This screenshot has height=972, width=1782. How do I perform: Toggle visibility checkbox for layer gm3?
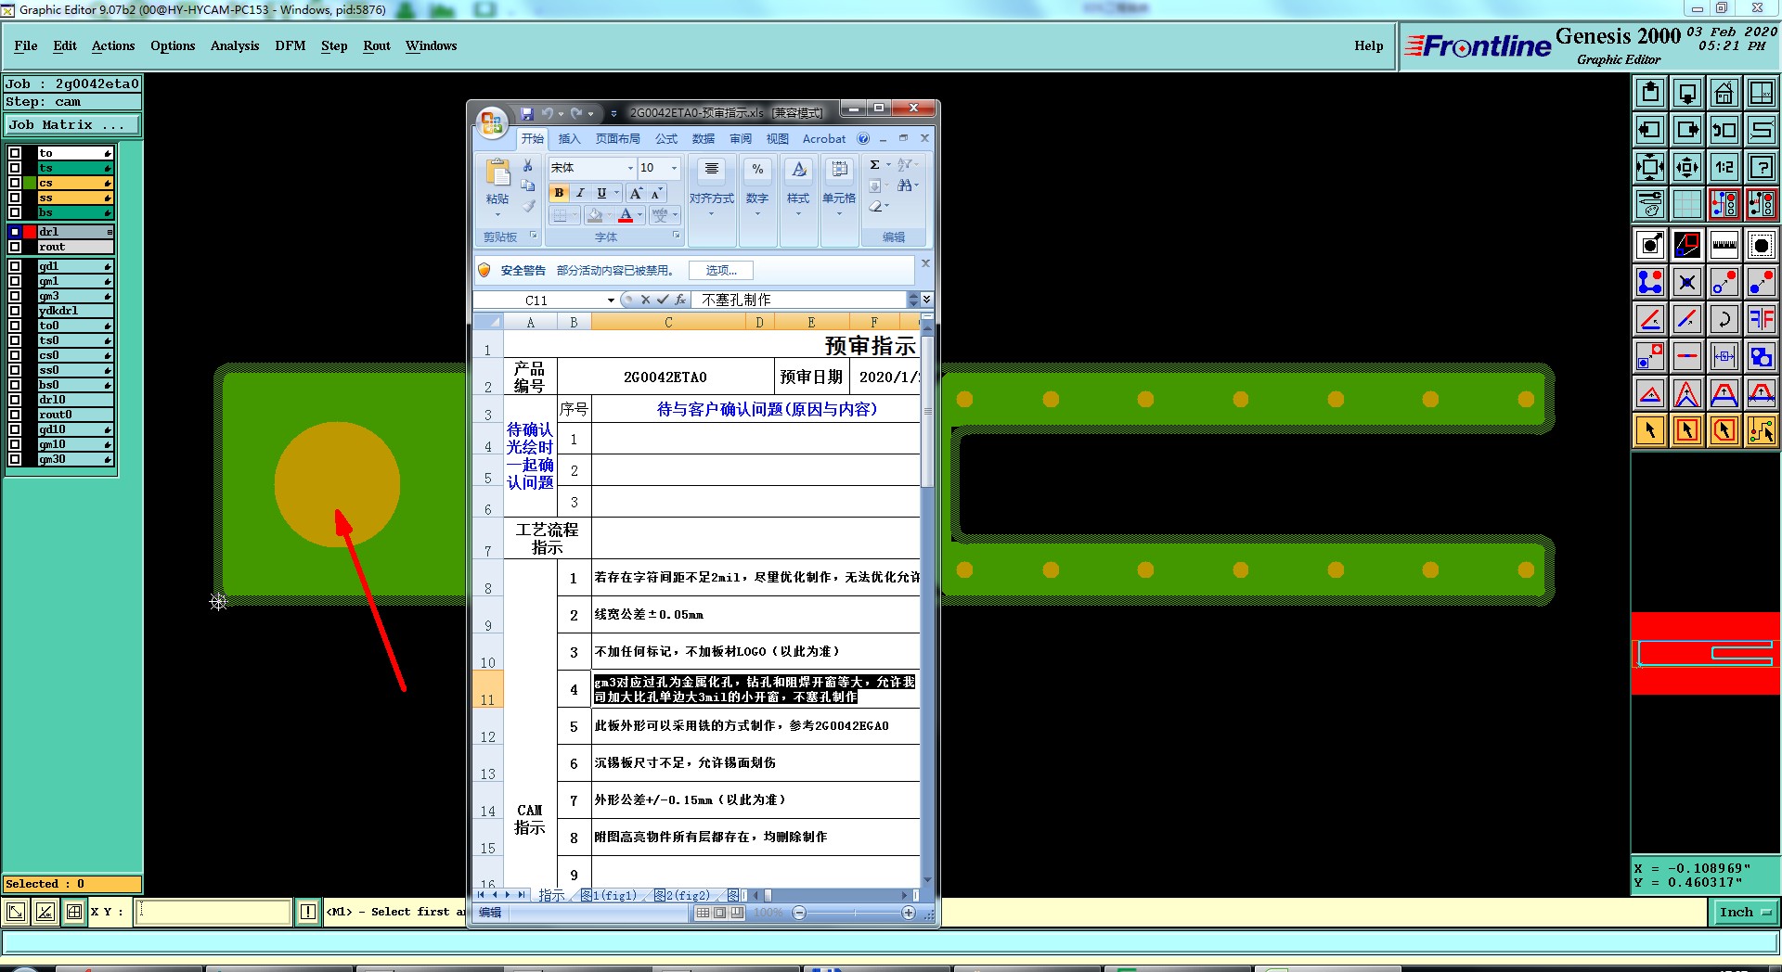[x=15, y=296]
